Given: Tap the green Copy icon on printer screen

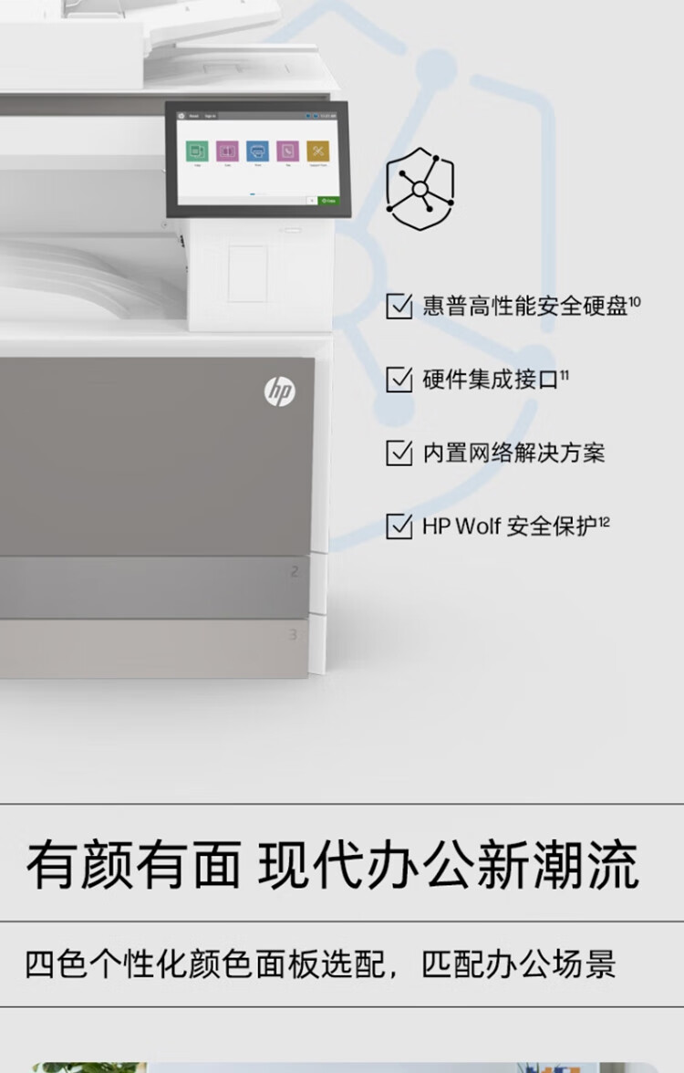Looking at the screenshot, I should [x=197, y=151].
